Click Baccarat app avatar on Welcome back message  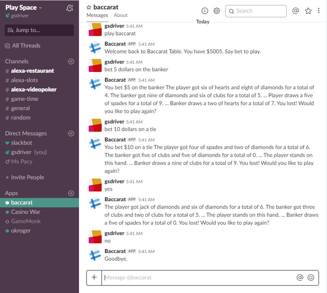click(x=95, y=48)
